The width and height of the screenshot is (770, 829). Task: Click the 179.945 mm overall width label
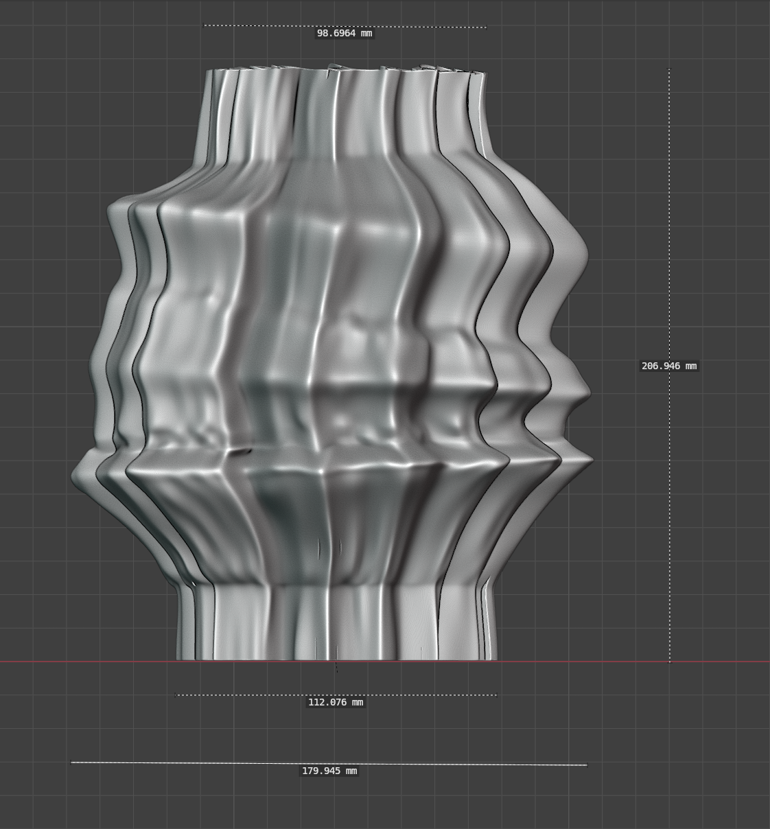click(329, 771)
